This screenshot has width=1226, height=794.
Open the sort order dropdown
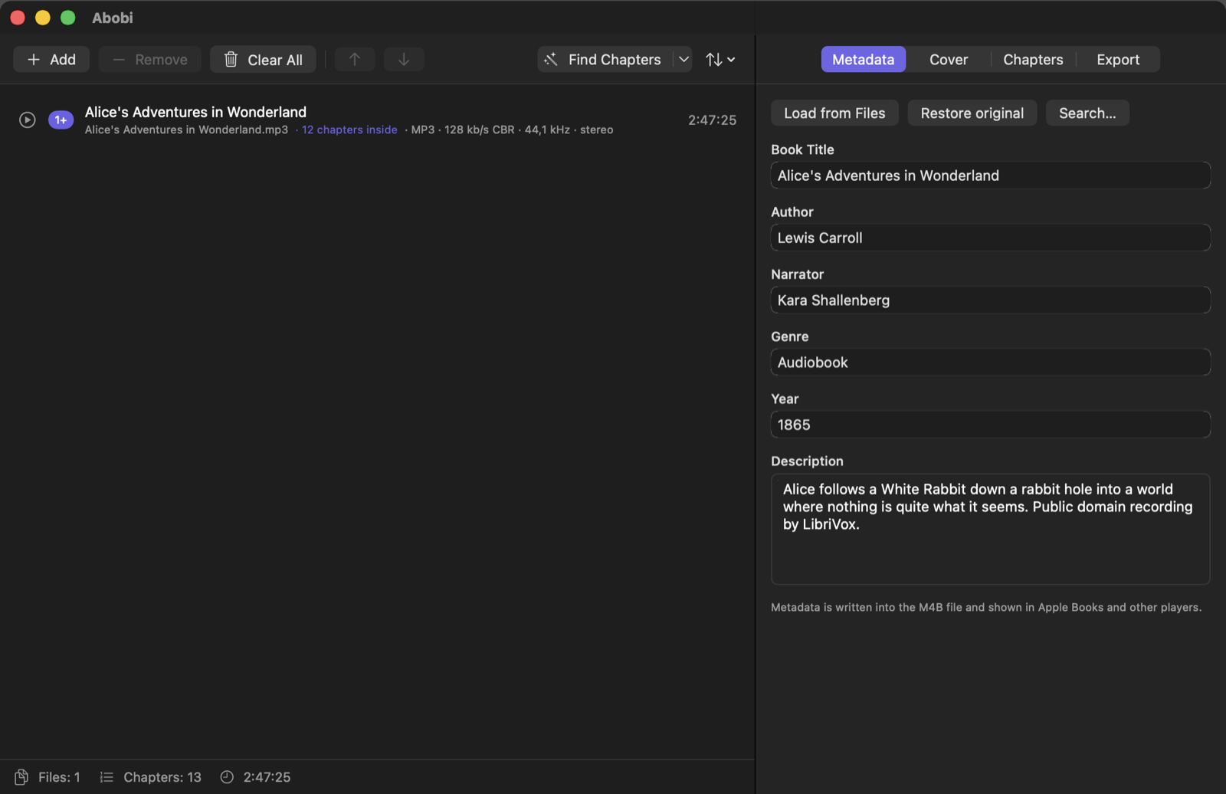pos(720,60)
